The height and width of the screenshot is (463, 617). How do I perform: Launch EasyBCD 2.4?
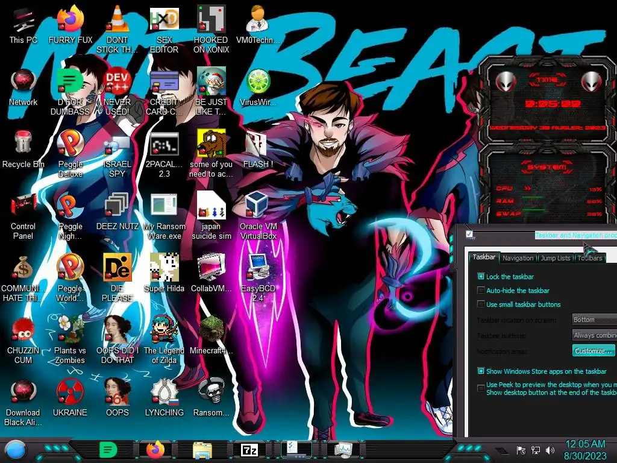pyautogui.click(x=258, y=278)
